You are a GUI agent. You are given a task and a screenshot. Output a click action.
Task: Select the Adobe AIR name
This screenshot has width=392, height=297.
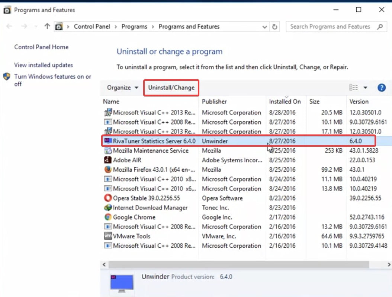(x=127, y=160)
